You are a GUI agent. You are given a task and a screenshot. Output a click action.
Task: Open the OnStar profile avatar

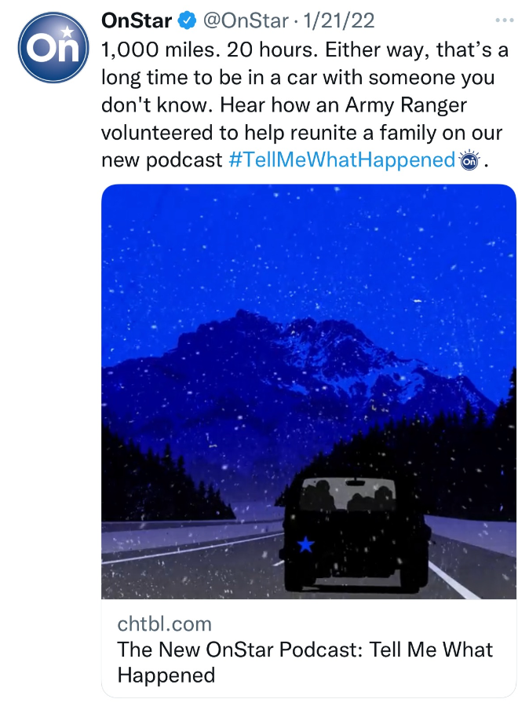(x=52, y=46)
